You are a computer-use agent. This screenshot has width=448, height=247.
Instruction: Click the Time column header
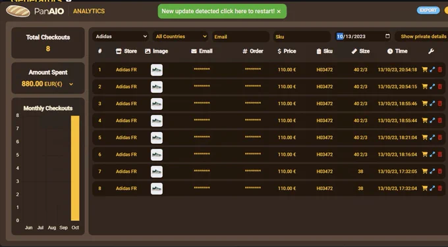[397, 51]
